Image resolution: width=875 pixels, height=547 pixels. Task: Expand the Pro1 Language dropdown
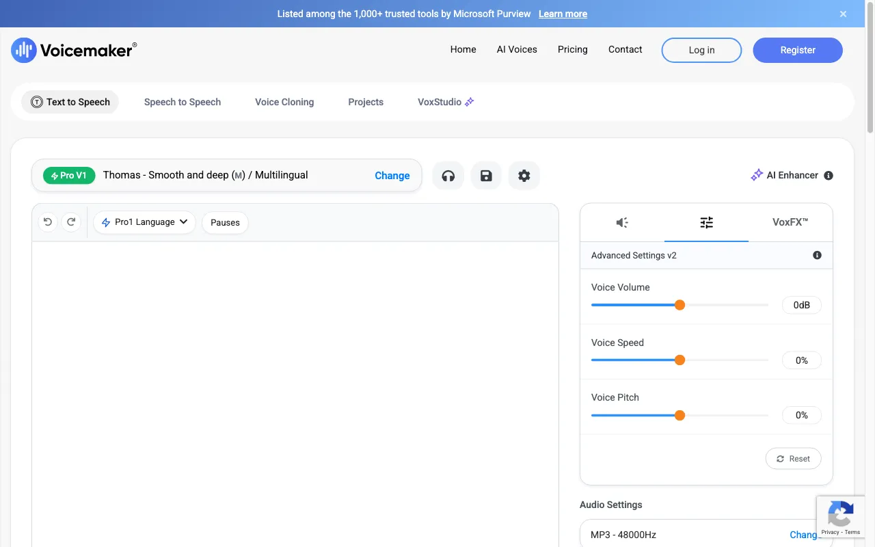(x=144, y=222)
